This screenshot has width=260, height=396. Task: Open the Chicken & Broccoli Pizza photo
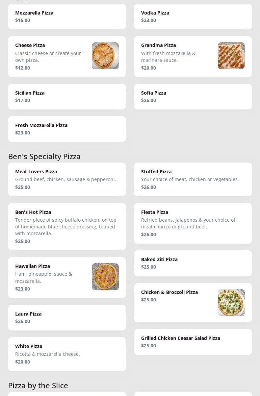click(x=231, y=303)
